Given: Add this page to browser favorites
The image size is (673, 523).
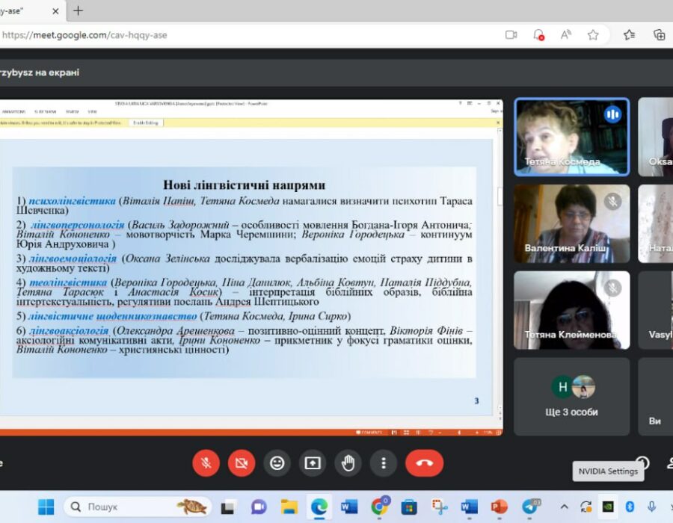Looking at the screenshot, I should coord(593,34).
